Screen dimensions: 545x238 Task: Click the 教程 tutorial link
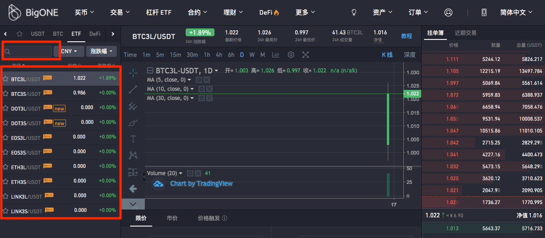[407, 36]
